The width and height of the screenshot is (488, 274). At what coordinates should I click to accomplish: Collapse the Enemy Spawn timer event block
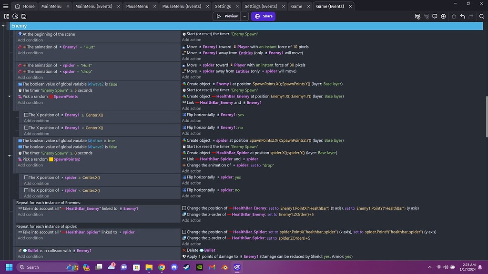pos(10,95)
